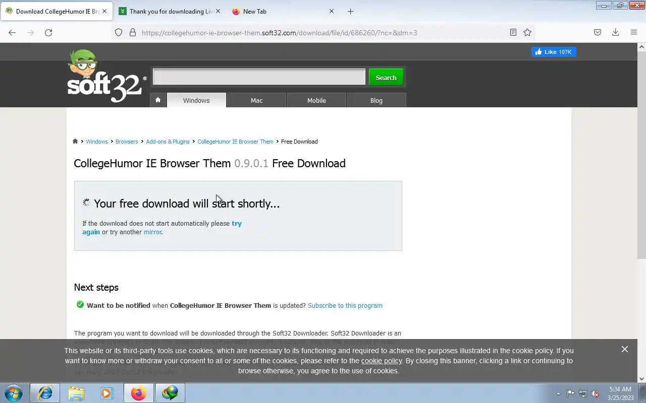Open a new tab with plus button
Image resolution: width=646 pixels, height=403 pixels.
351,11
